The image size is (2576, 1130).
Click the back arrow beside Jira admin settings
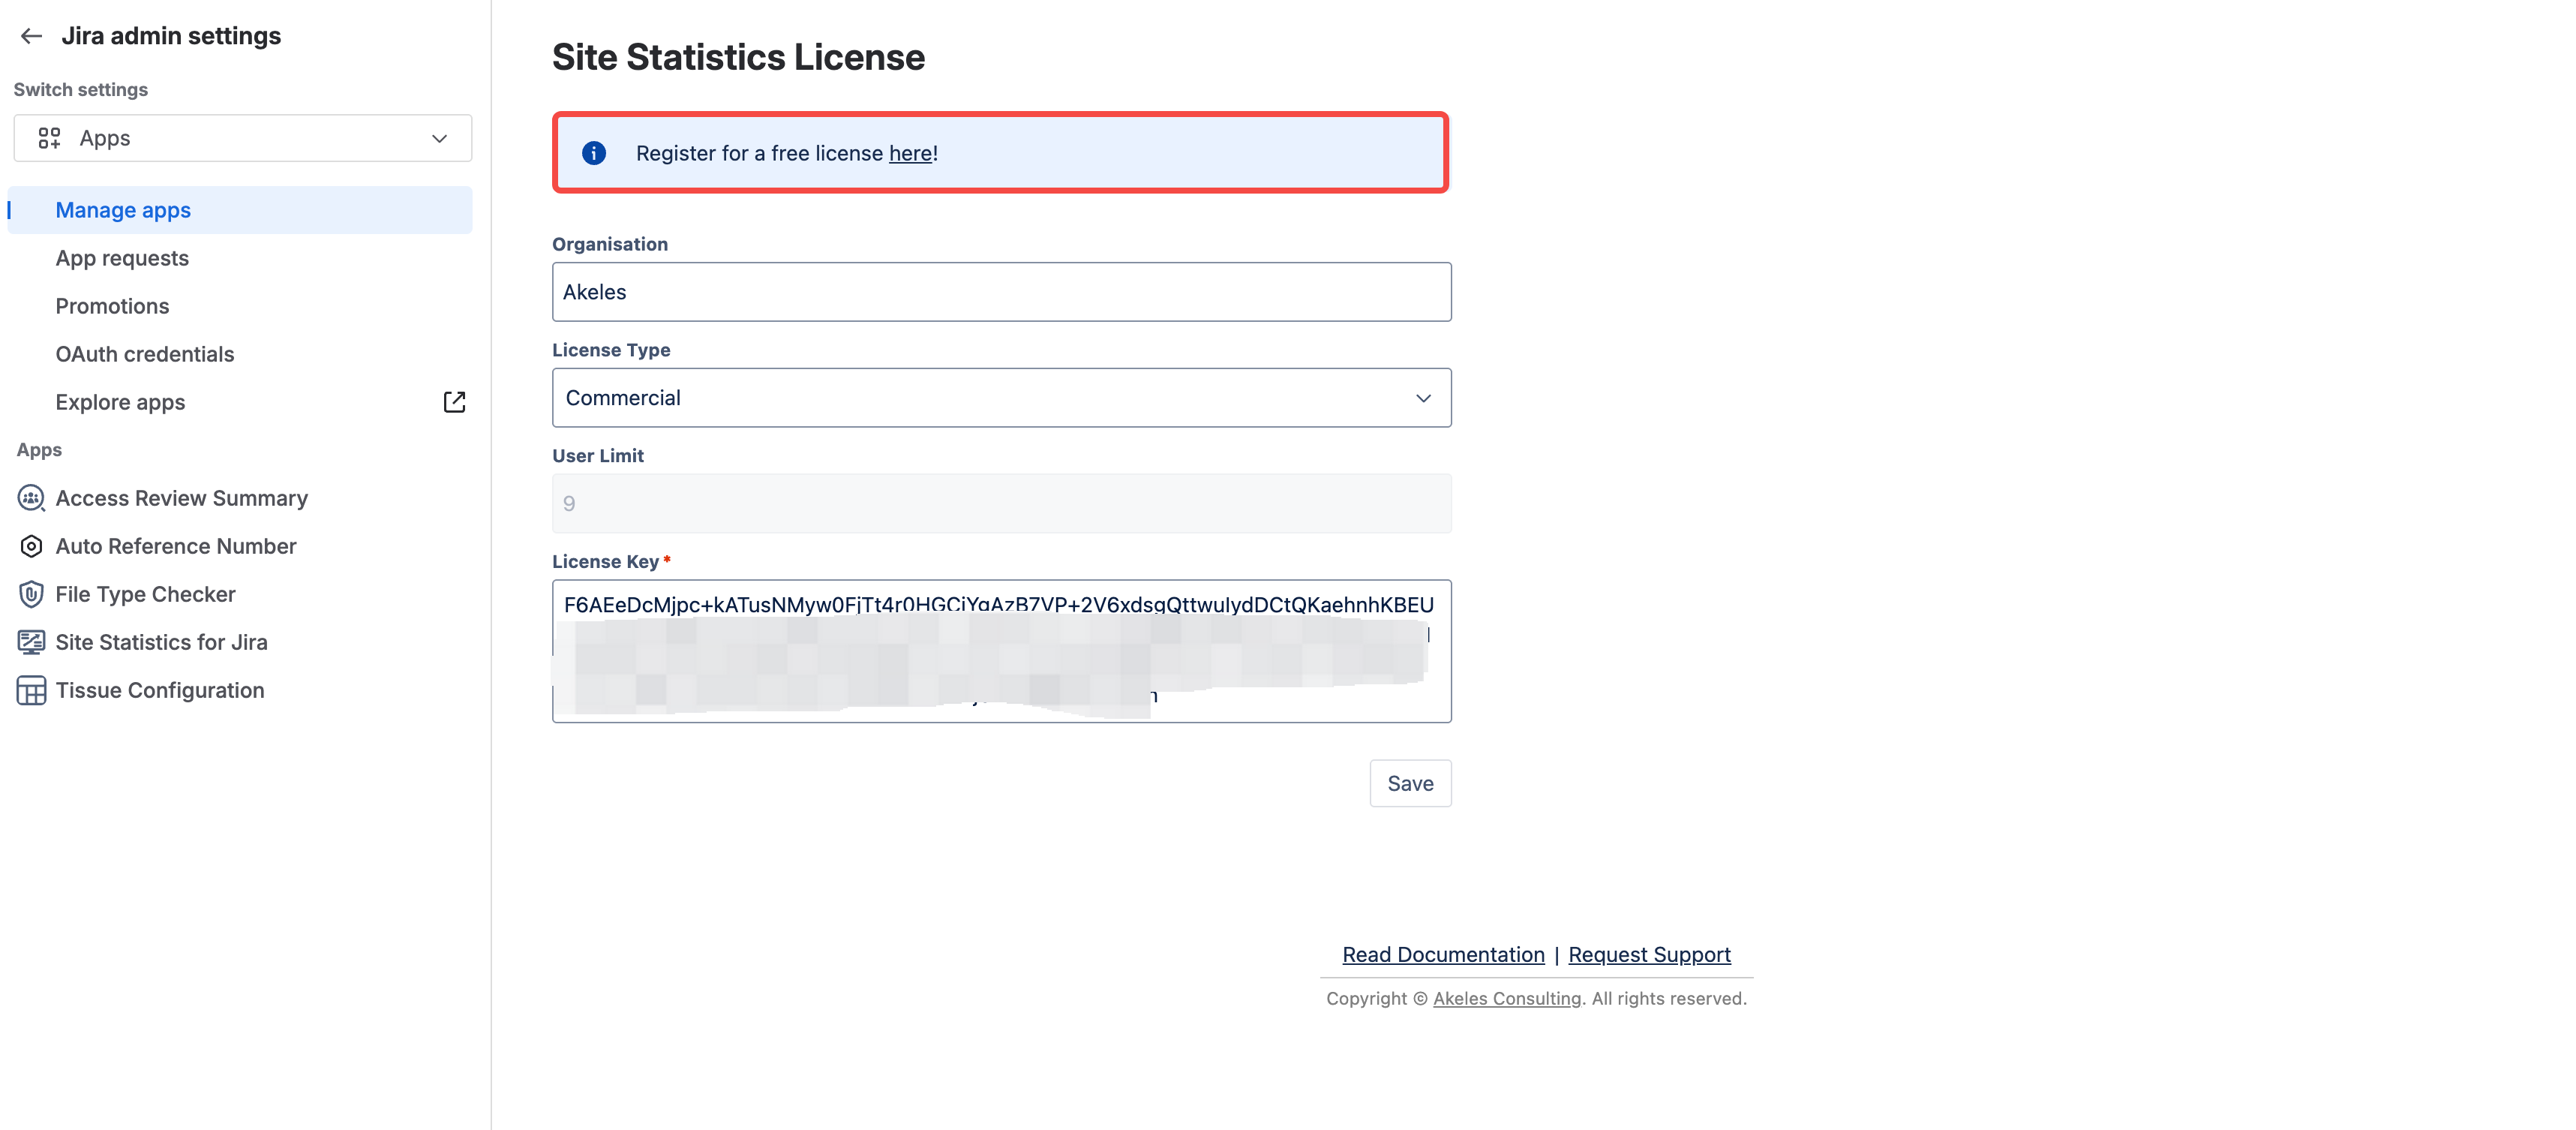point(31,36)
